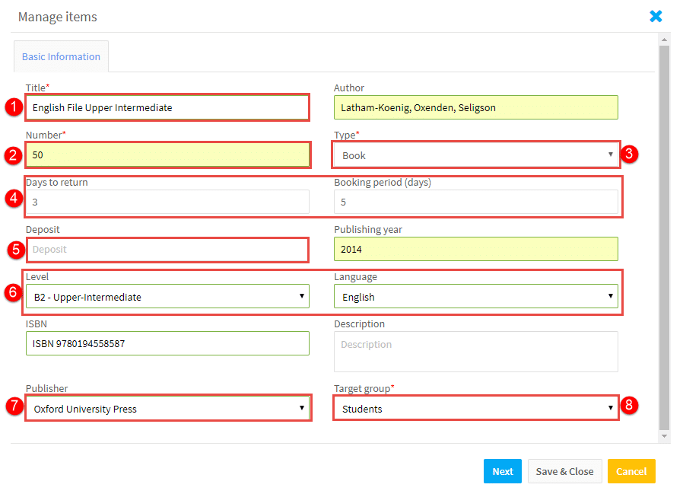This screenshot has height=494, width=683.
Task: Focus the Author input field
Action: (475, 107)
